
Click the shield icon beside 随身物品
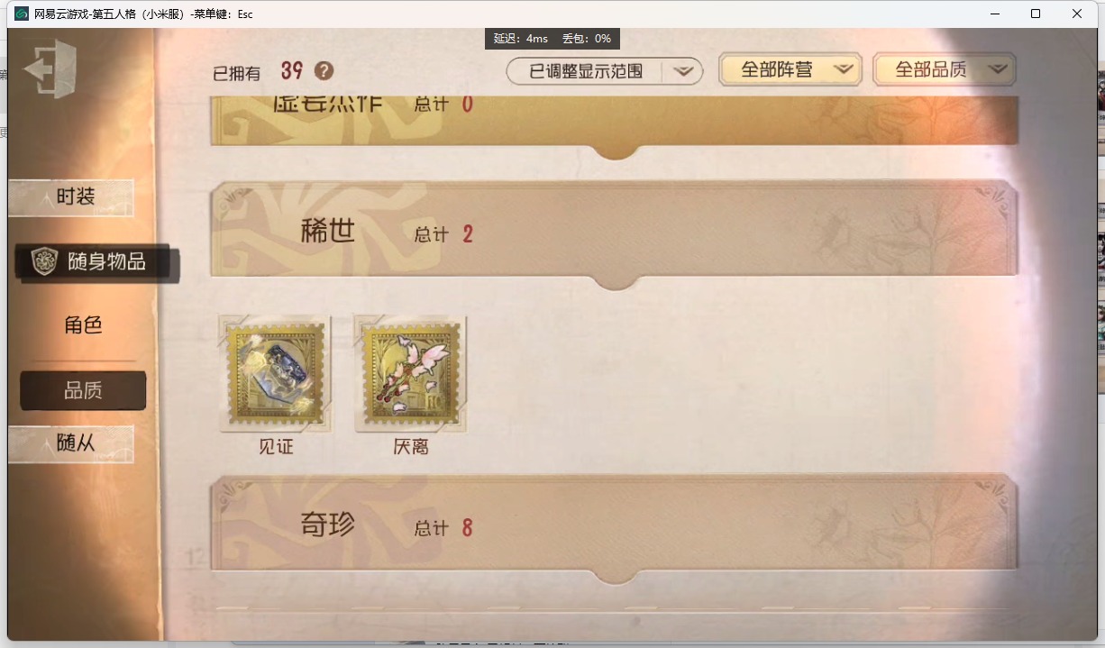coord(44,262)
